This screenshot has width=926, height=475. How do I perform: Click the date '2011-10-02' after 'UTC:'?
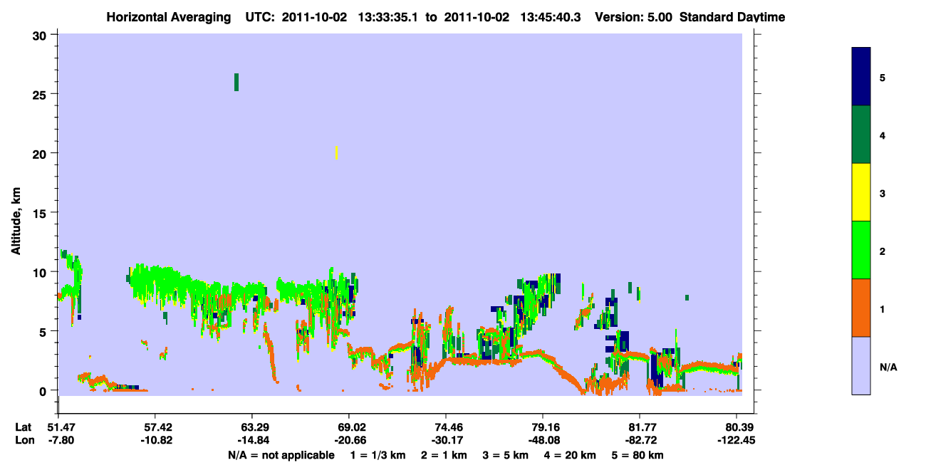point(315,17)
